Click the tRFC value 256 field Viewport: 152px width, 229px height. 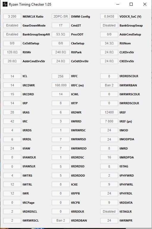(61, 76)
